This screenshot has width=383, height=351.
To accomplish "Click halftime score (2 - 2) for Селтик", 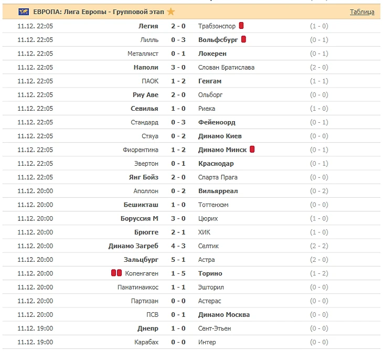I will (319, 246).
